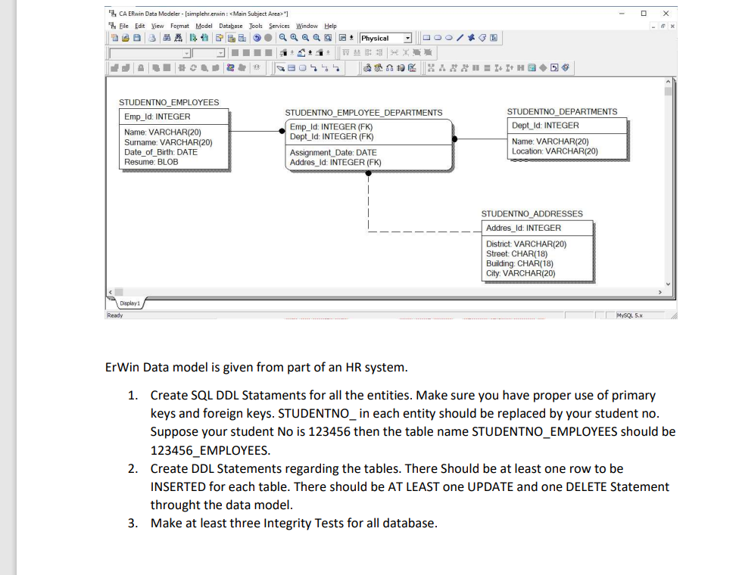This screenshot has height=575, width=736.
Task: Open a model with the Open folder icon
Action: click(126, 38)
